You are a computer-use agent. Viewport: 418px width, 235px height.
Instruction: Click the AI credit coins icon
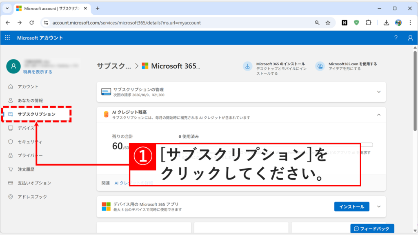[x=106, y=114]
